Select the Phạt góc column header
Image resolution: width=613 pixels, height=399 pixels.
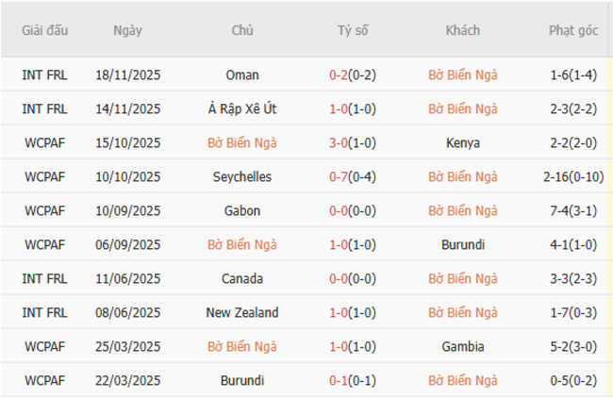573,30
